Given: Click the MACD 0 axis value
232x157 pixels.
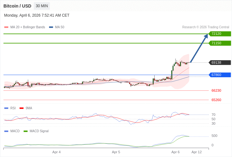Looking at the screenshot, I should [x=213, y=145].
